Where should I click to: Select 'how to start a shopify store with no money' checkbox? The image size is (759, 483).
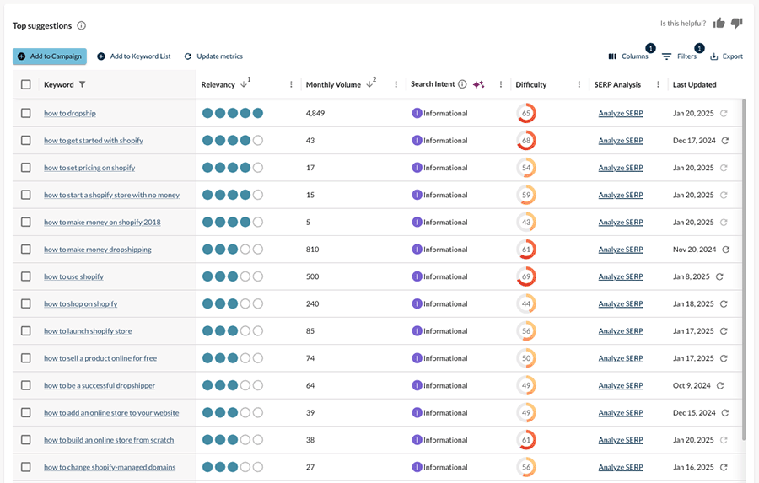26,195
